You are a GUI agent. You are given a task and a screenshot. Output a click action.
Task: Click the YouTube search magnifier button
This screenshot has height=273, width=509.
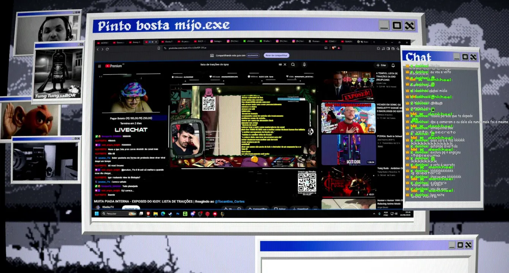pyautogui.click(x=293, y=64)
